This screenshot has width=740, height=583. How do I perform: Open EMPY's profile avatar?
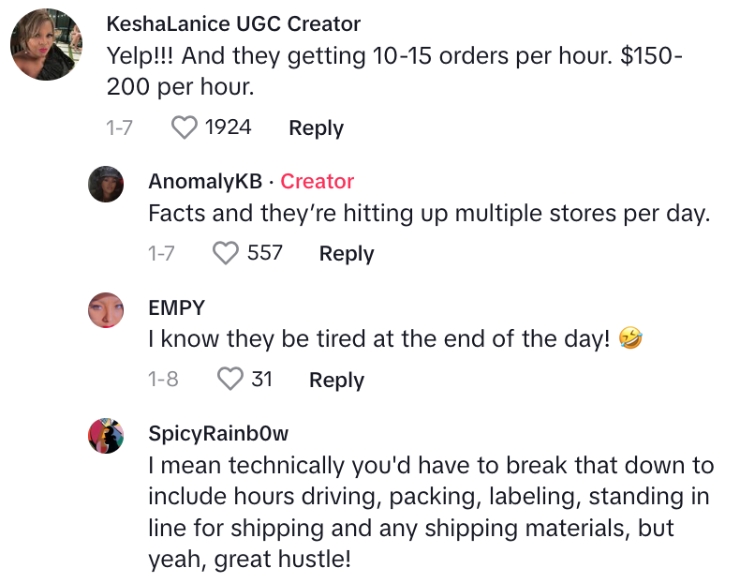[x=106, y=309]
